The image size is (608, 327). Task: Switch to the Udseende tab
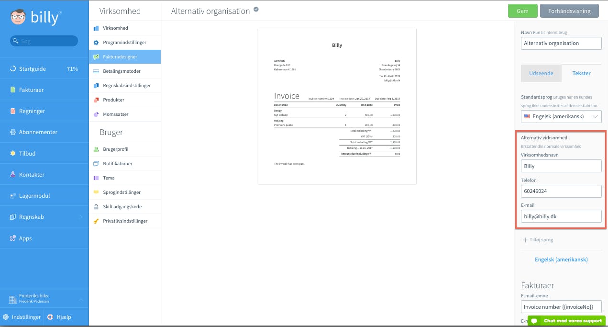[541, 73]
